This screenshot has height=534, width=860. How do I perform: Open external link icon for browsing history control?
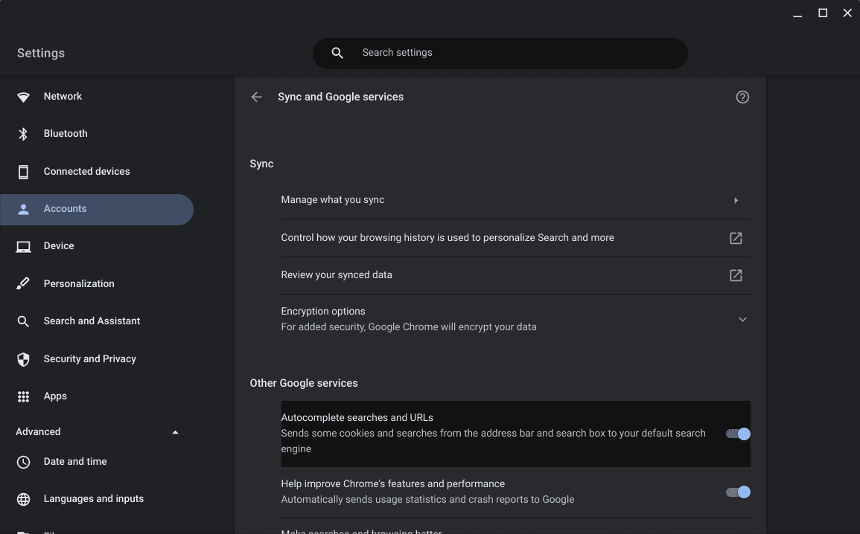736,238
